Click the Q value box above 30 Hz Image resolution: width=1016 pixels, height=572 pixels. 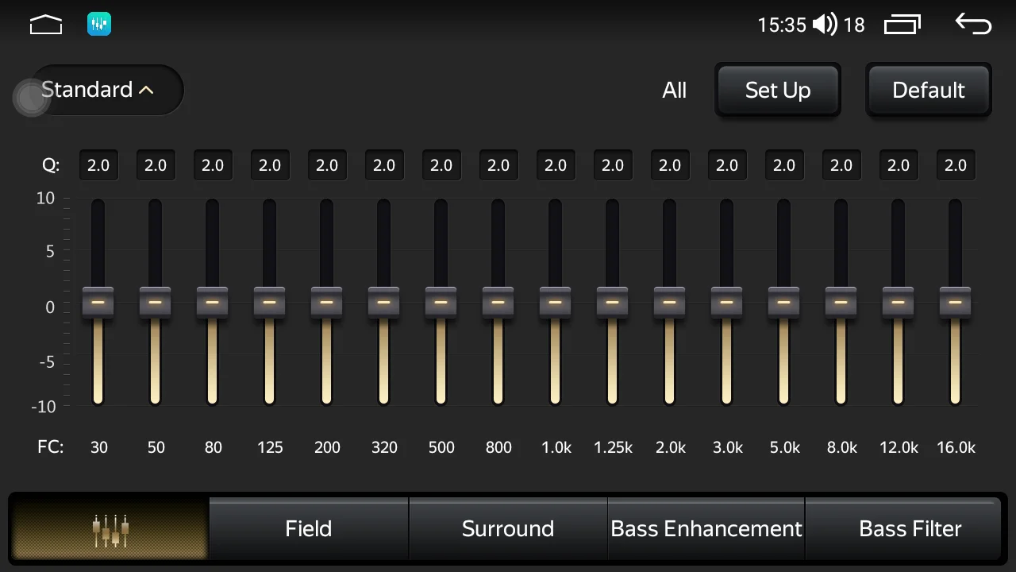[98, 165]
